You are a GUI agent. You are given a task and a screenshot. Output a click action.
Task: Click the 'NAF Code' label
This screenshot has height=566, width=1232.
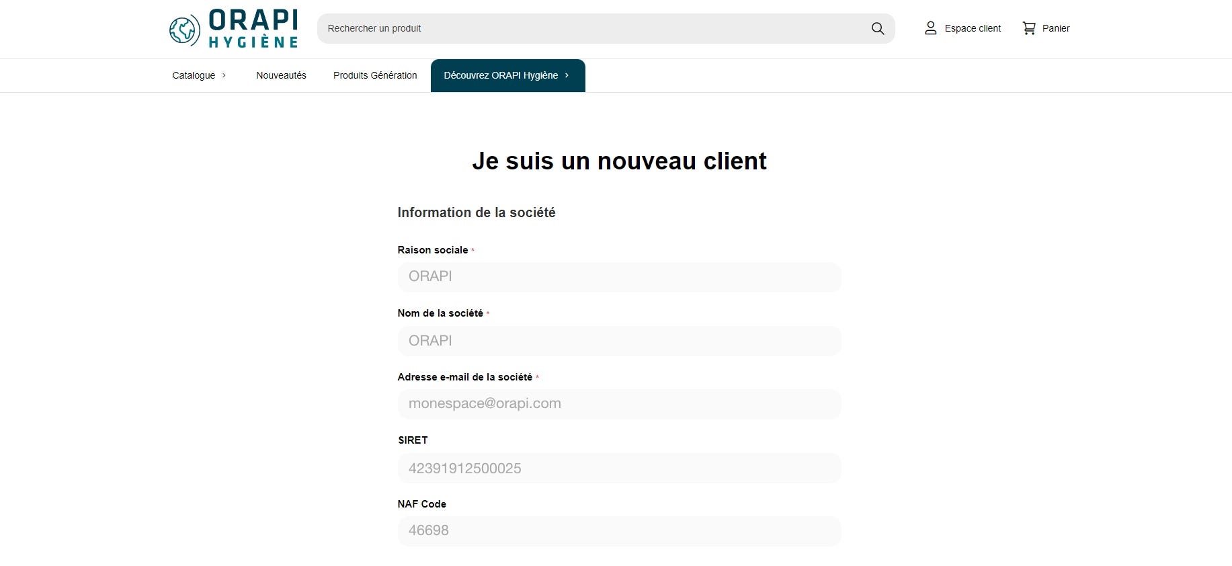point(421,504)
